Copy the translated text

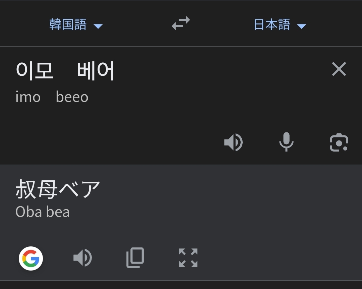pyautogui.click(x=135, y=258)
